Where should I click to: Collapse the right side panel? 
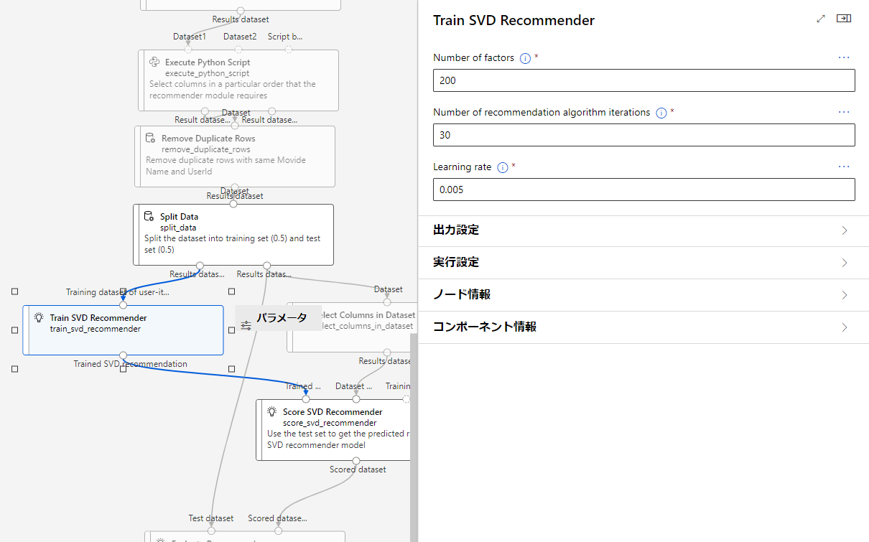point(844,19)
